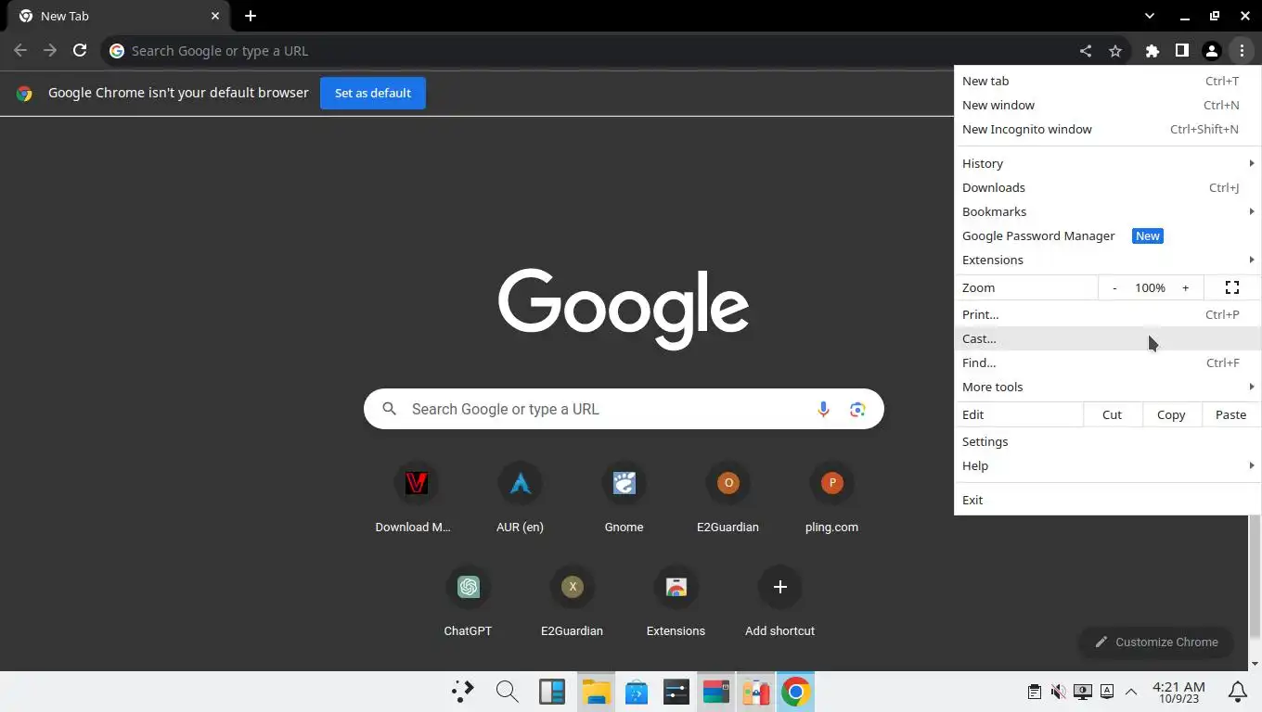
Task: Close the New Tab tab
Action: pos(215,16)
